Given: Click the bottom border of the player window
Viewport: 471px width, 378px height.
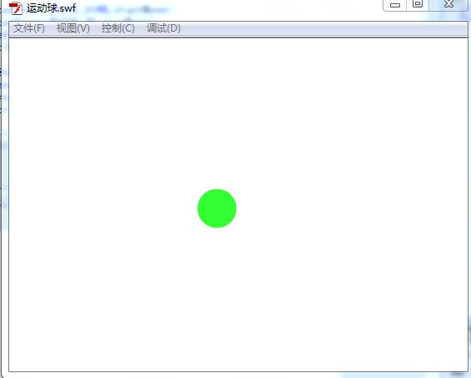Looking at the screenshot, I should pos(238,372).
